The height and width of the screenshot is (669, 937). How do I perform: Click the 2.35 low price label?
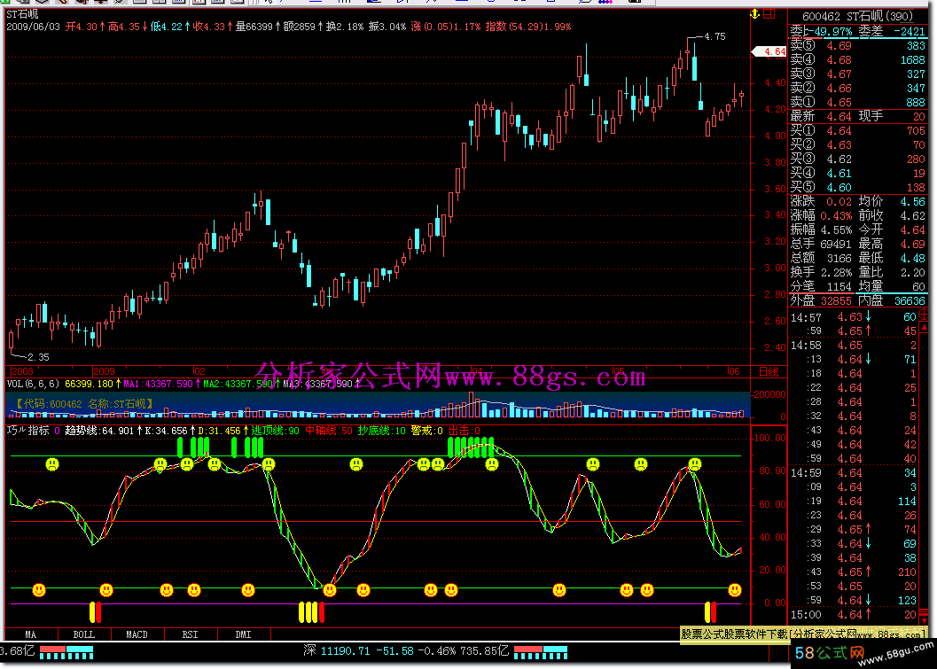tap(38, 357)
